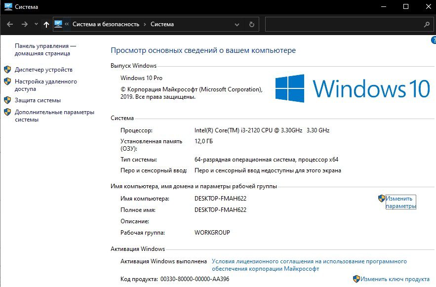Open "Настройка удаленного доступа"
This screenshot has height=287, width=436.
(x=46, y=85)
